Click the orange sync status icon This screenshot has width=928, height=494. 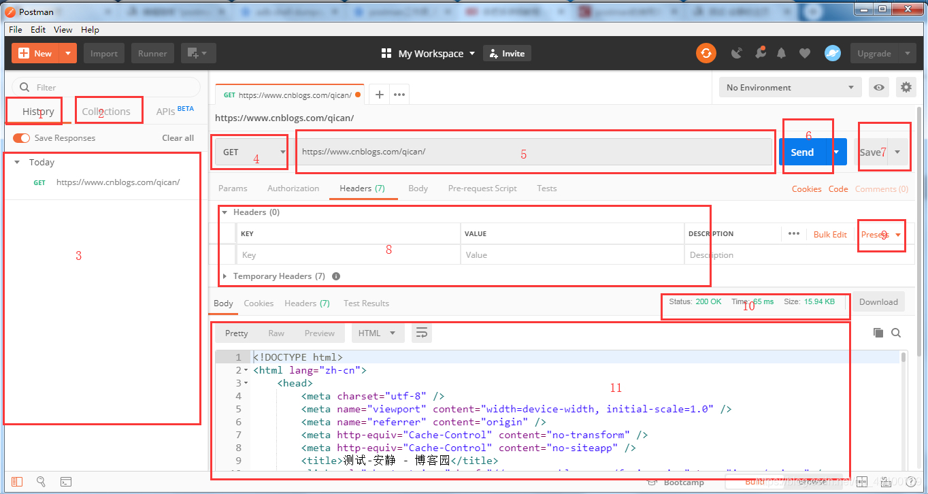point(706,53)
